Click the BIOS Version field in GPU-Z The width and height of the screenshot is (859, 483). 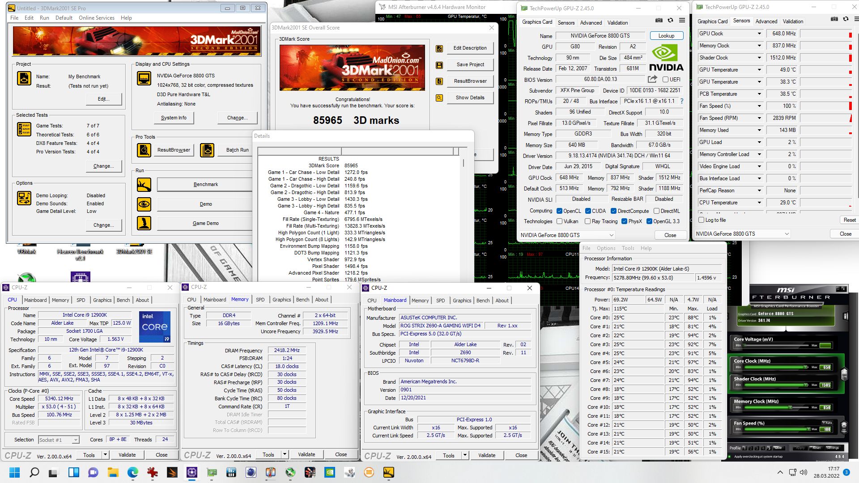click(x=601, y=79)
